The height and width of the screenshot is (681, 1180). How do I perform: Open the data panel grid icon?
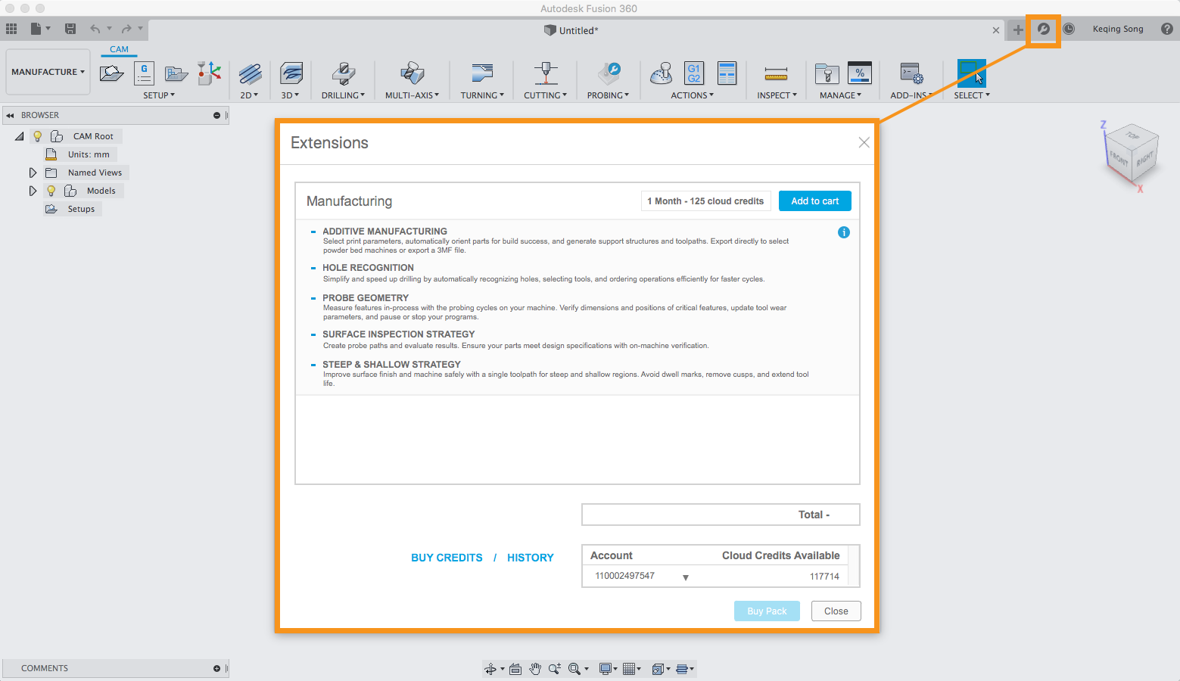pyautogui.click(x=11, y=29)
